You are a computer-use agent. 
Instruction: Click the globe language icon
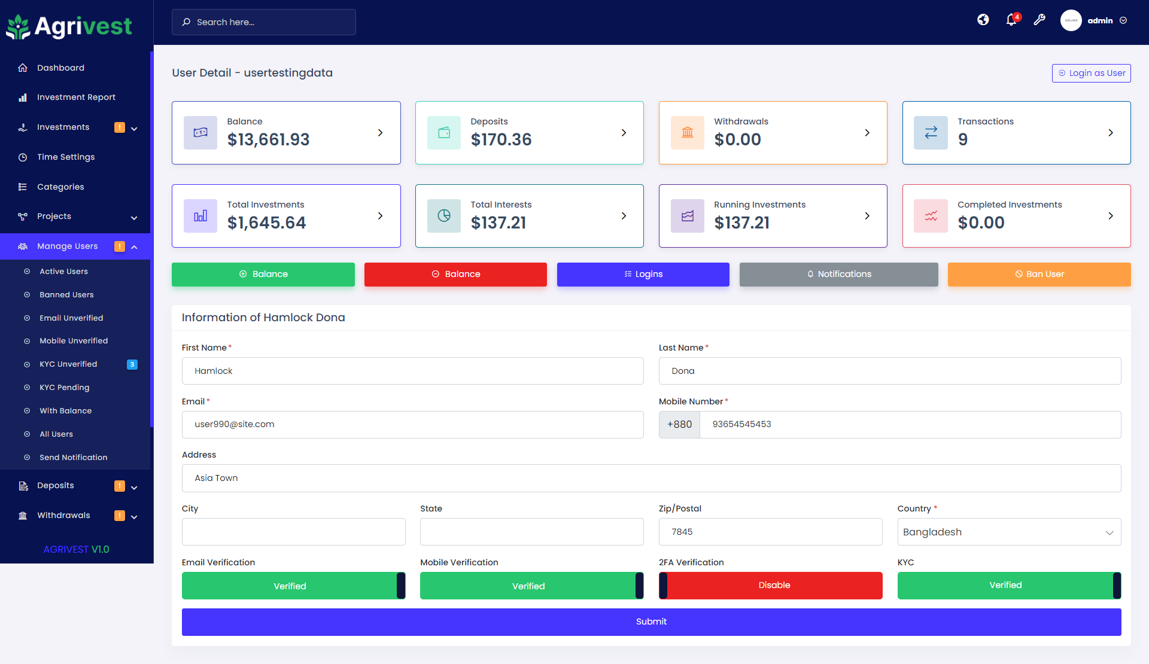983,20
